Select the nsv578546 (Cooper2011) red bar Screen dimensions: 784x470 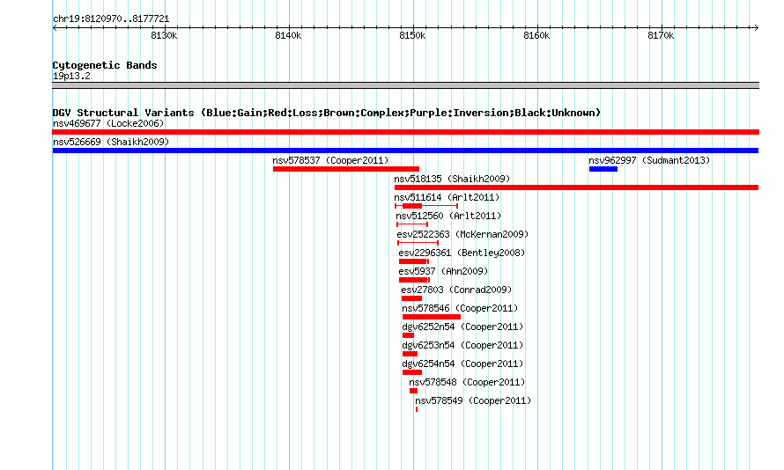[432, 317]
